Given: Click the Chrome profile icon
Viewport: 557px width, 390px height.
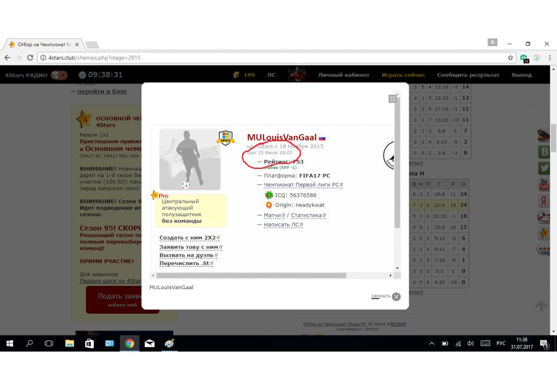Looking at the screenshot, I should (492, 42).
